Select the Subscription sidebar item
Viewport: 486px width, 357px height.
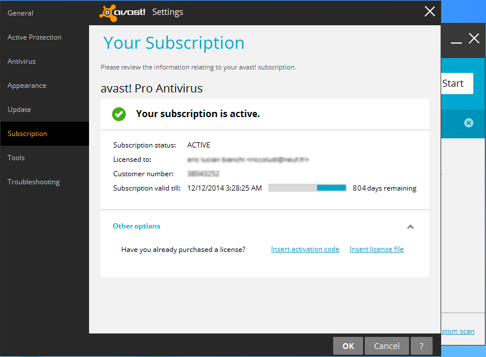44,134
